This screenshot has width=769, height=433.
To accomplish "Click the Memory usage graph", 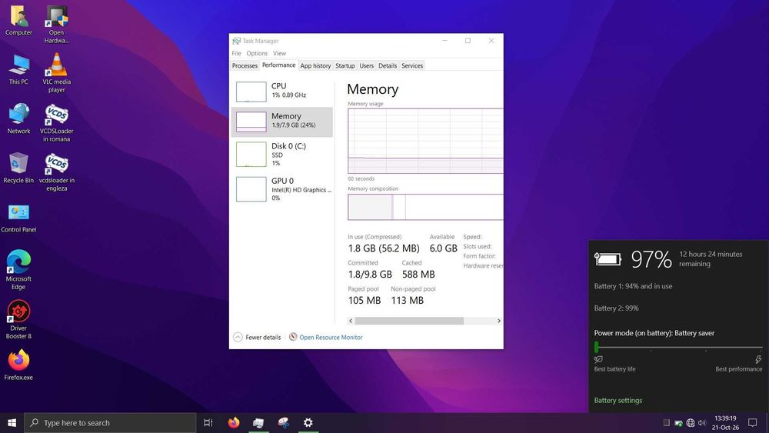I will tap(425, 141).
